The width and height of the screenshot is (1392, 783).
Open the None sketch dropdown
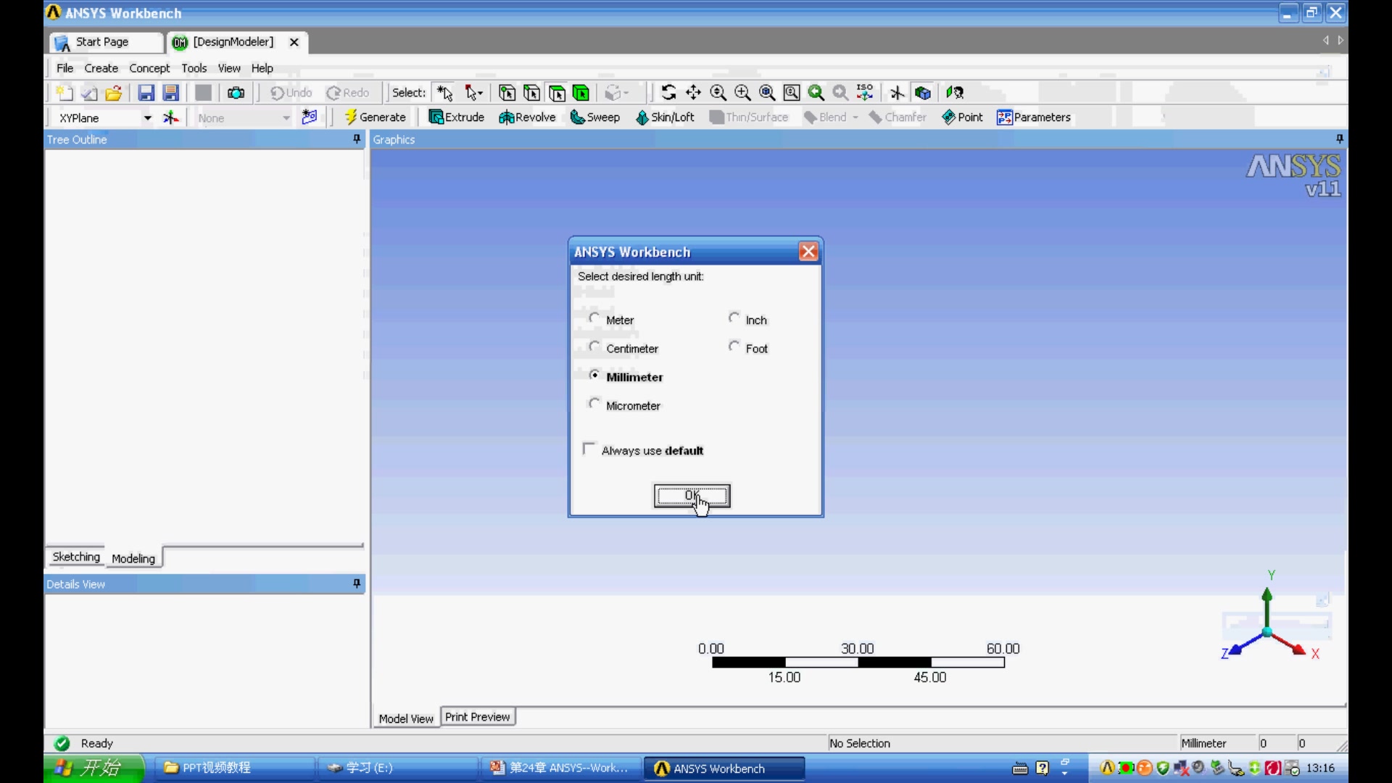click(286, 118)
